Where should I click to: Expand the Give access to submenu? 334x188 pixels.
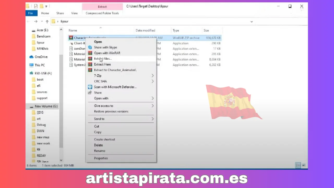[x=153, y=106]
